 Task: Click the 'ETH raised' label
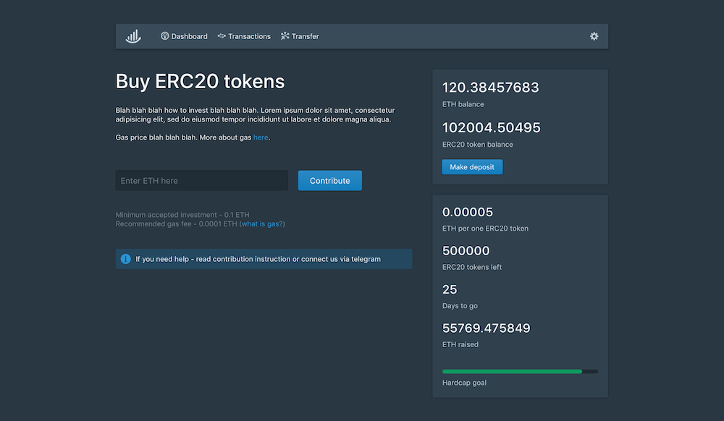pos(460,344)
